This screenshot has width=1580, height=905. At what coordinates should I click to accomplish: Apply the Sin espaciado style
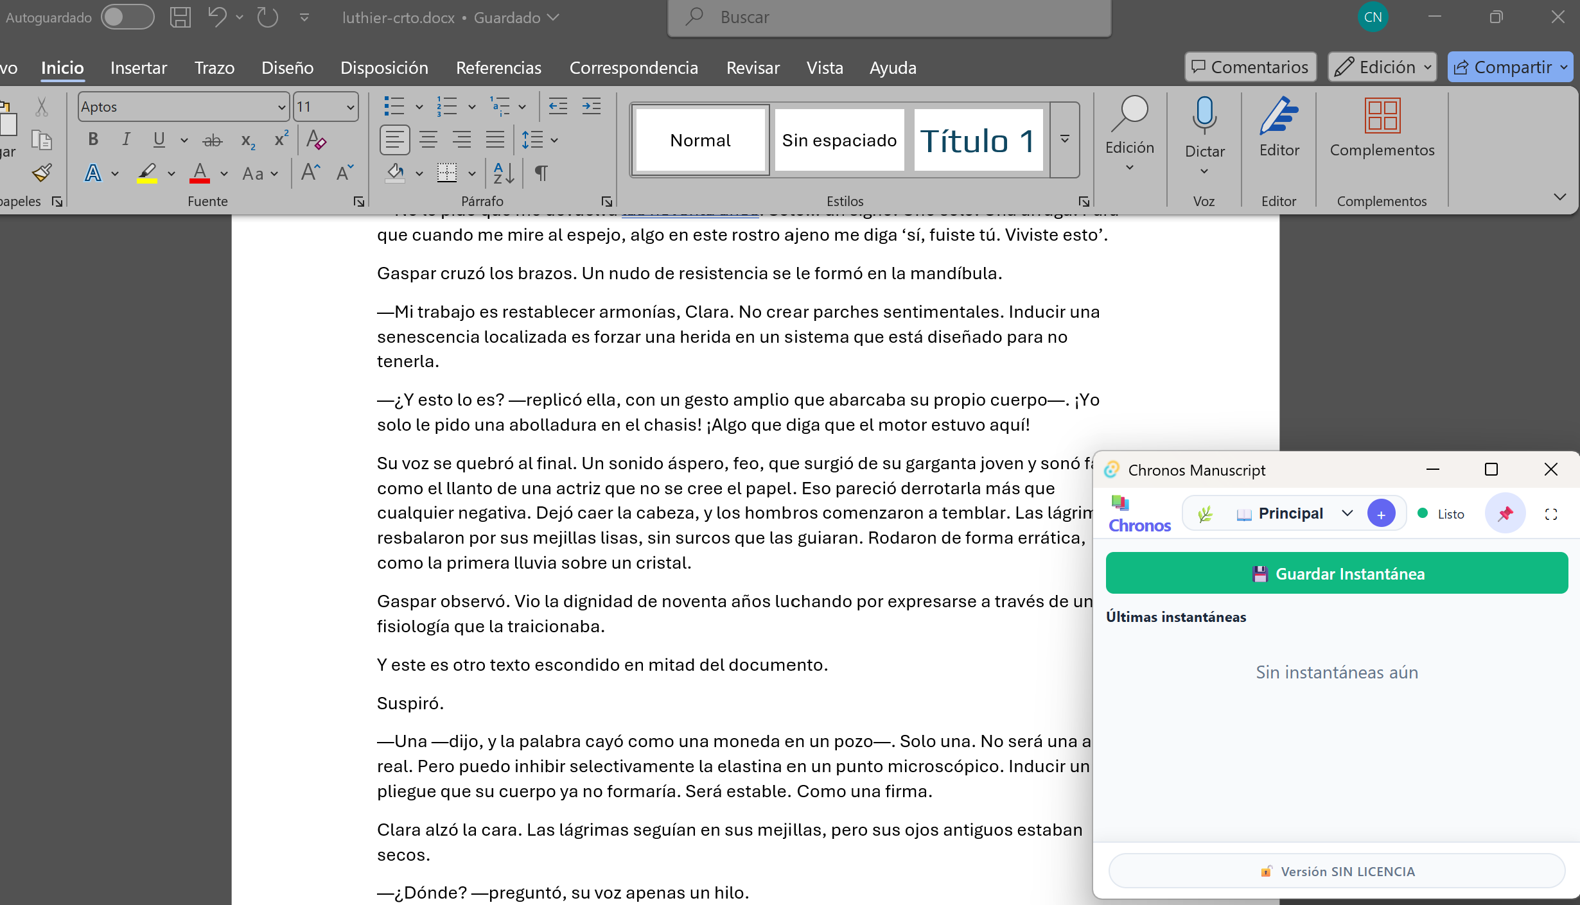(839, 140)
